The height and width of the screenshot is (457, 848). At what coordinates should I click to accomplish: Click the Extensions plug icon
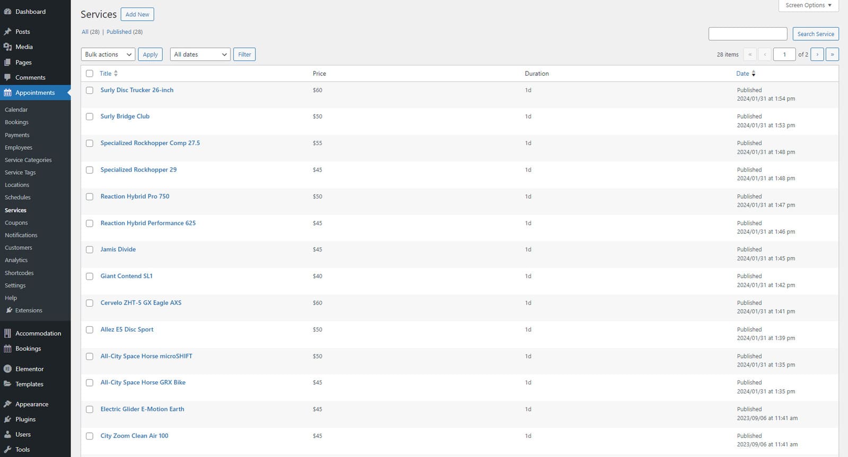pyautogui.click(x=9, y=310)
